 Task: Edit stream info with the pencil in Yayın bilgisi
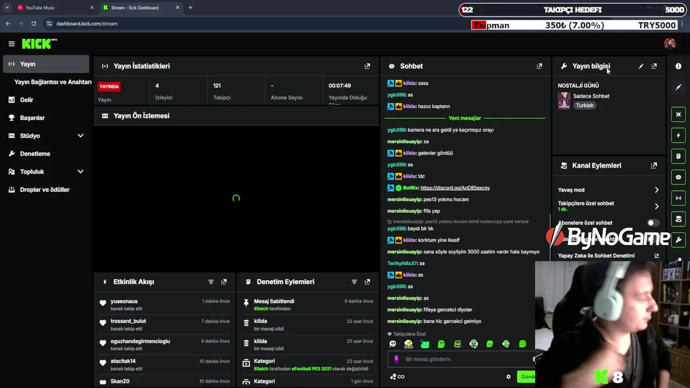click(641, 66)
